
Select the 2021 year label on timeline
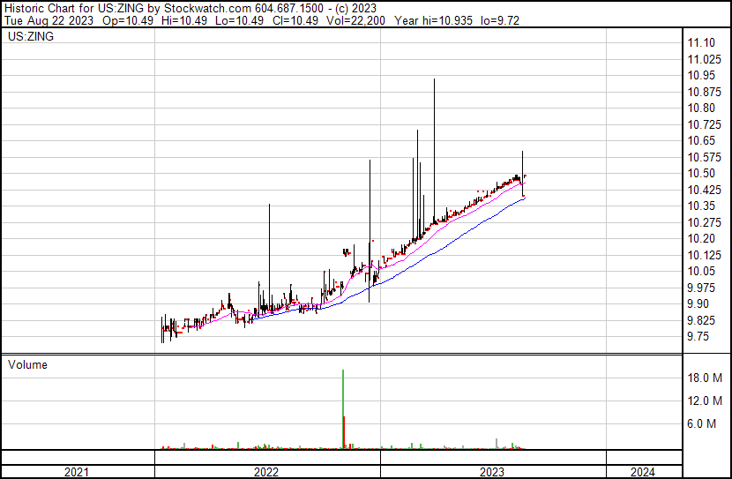(x=78, y=472)
